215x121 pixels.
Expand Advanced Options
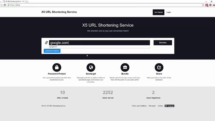pyautogui.click(x=52, y=51)
